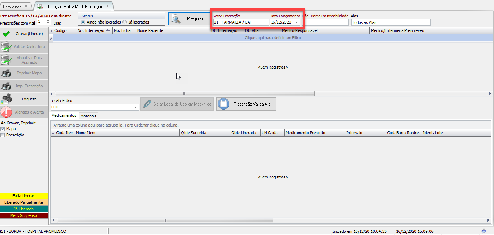Enable the Prescrição print checkbox
The image size is (494, 235).
pos(3,135)
